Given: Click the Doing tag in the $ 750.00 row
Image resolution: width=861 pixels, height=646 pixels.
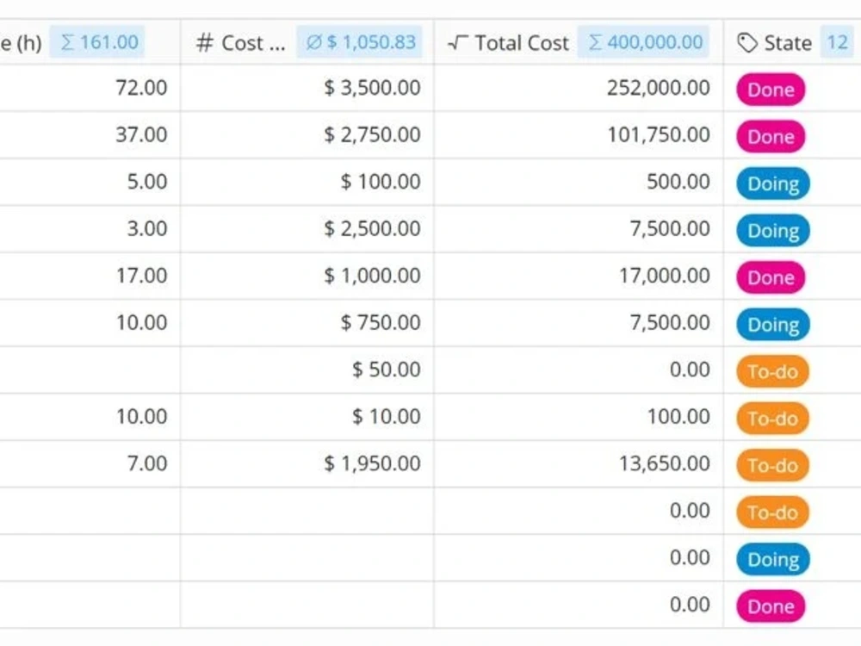Looking at the screenshot, I should [773, 324].
